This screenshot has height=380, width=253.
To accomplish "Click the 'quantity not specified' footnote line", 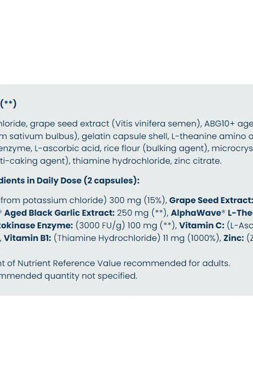I will pos(68,276).
